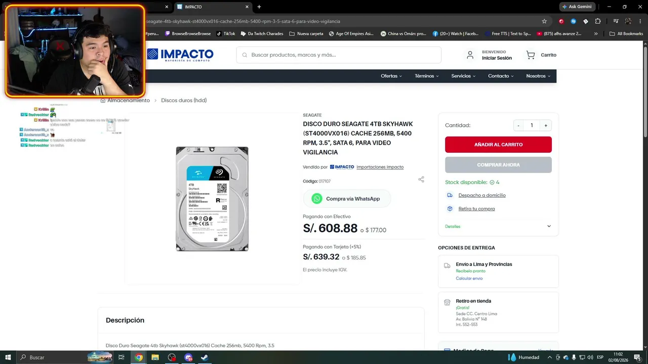Screen dimensions: 648x364
Task: Open the Importaciones Impacto seller link
Action: (x=380, y=167)
